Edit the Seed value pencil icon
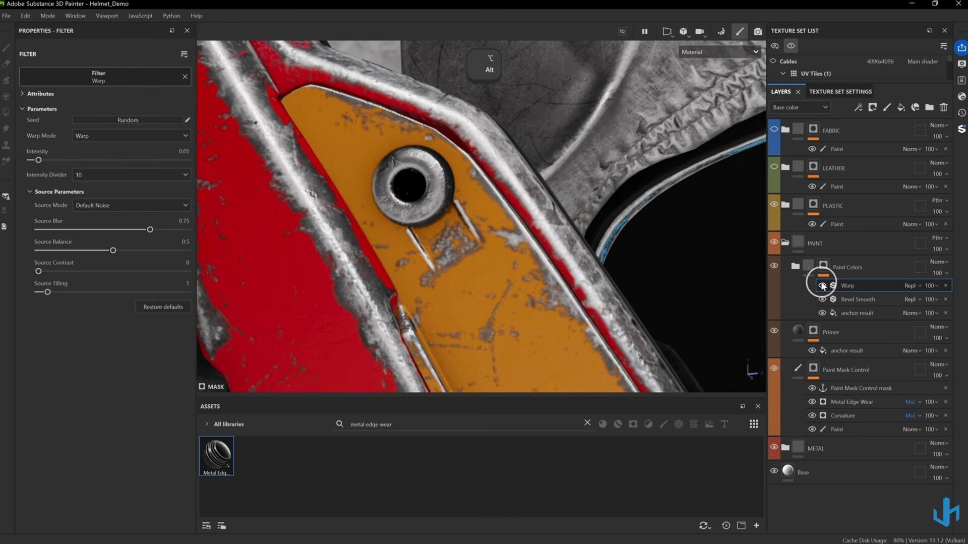The height and width of the screenshot is (544, 968). (x=188, y=120)
